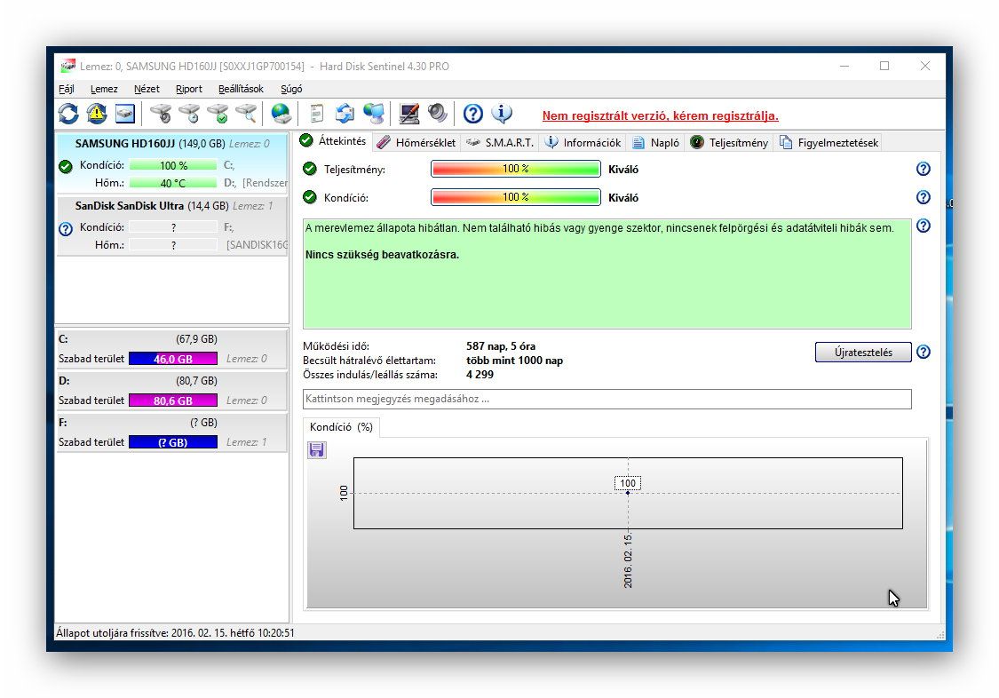Open the Beállítások menu

(x=241, y=89)
